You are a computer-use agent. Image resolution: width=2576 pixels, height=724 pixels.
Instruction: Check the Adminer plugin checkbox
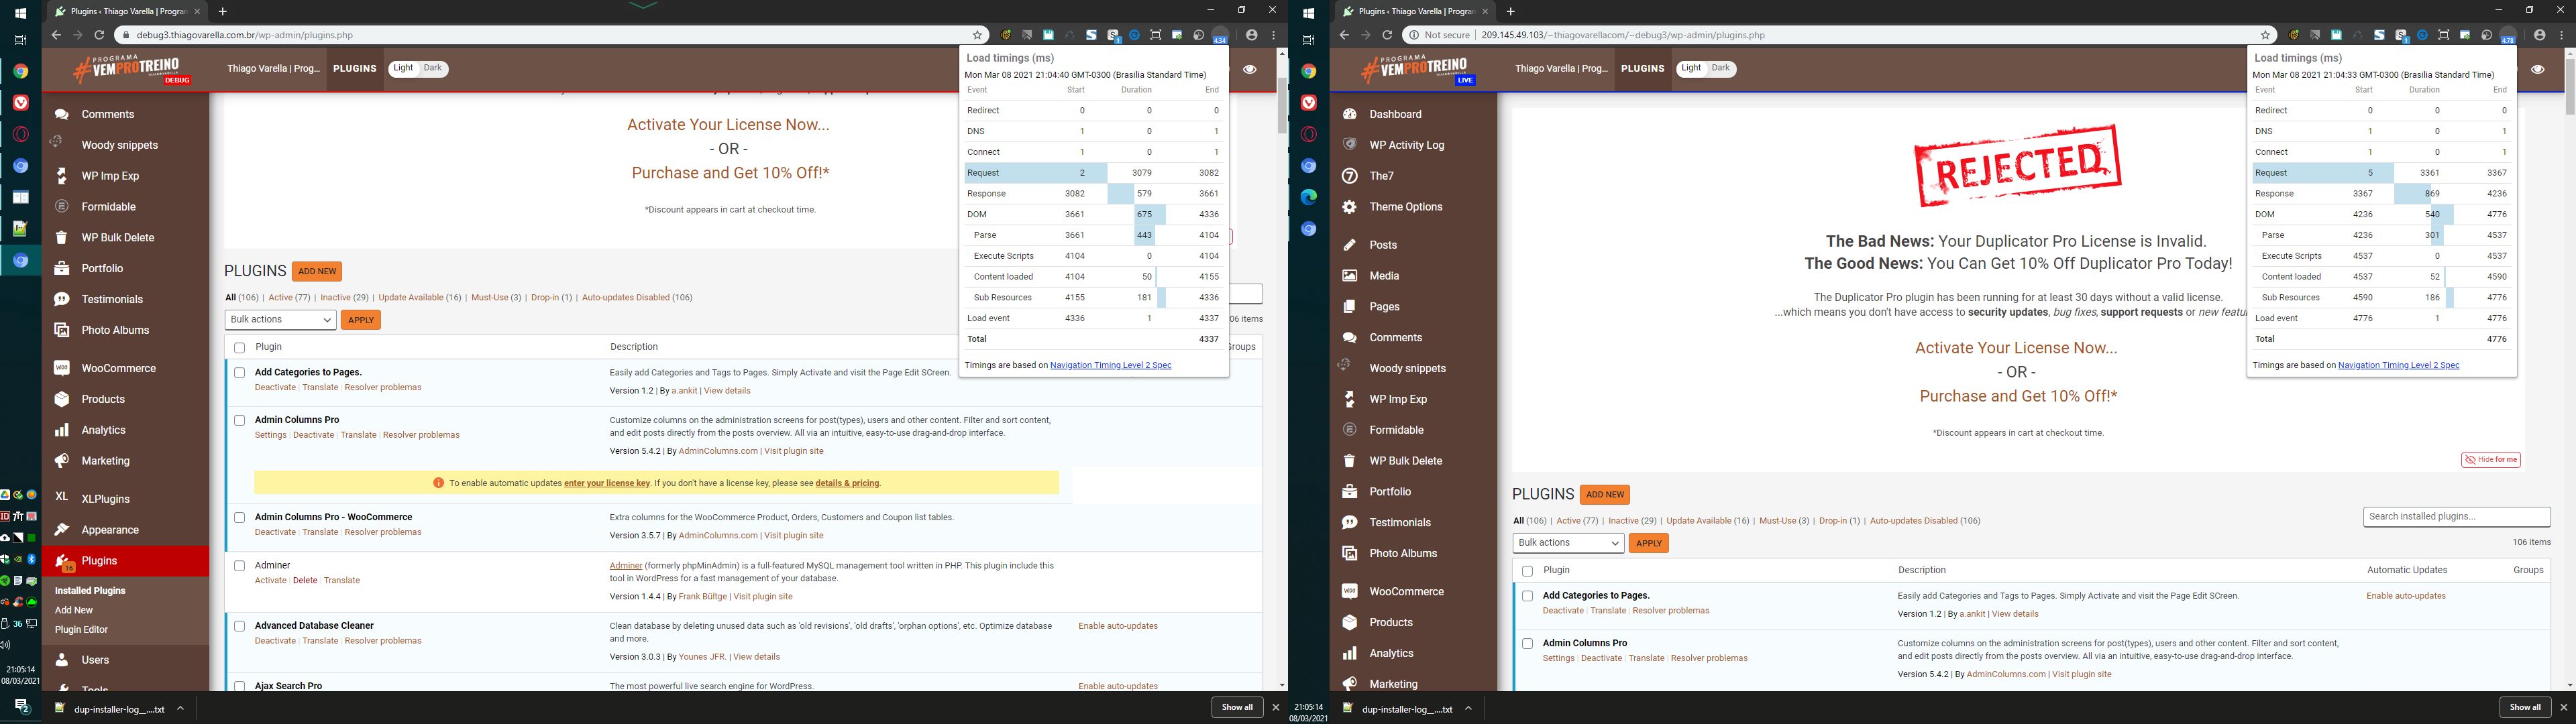[x=239, y=566]
